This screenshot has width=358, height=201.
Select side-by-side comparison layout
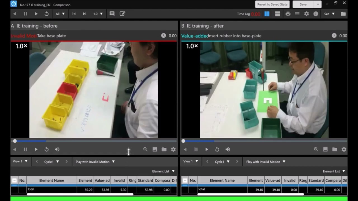(x=267, y=14)
